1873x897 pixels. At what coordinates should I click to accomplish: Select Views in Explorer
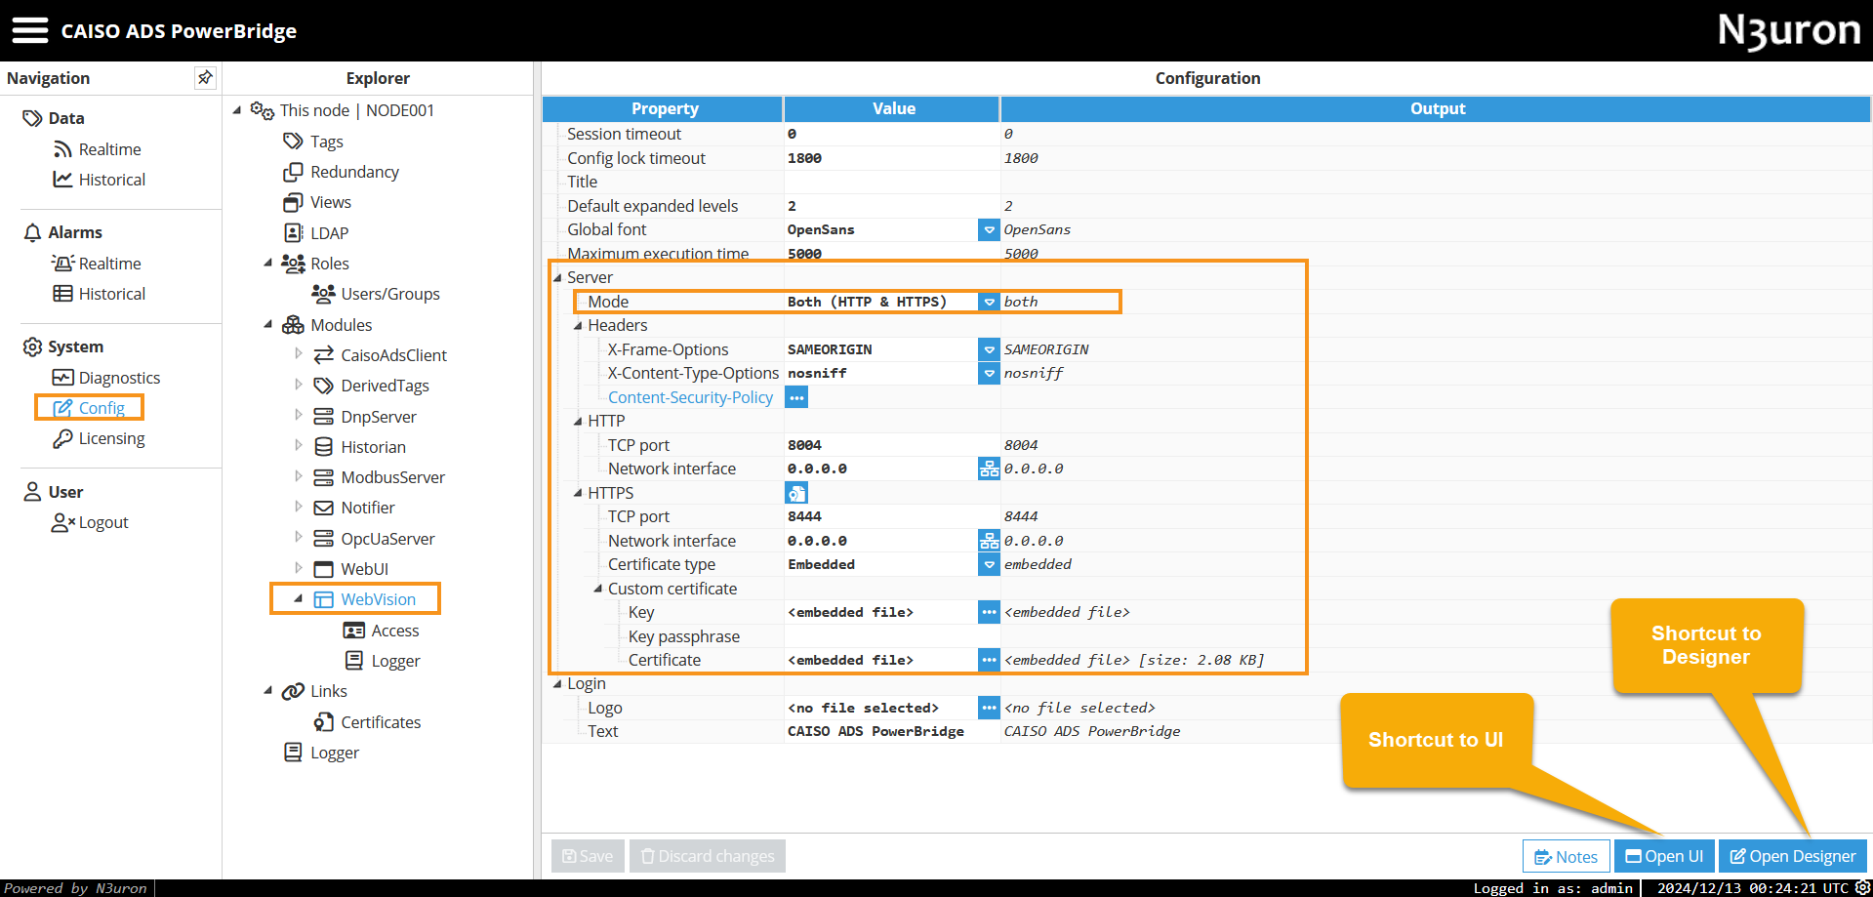(317, 202)
